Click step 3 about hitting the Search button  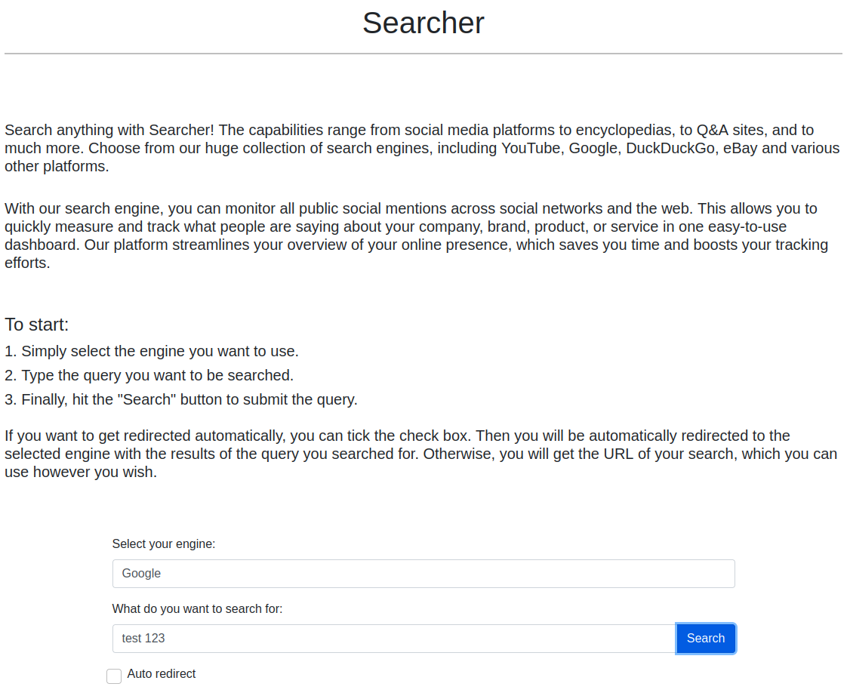(181, 399)
